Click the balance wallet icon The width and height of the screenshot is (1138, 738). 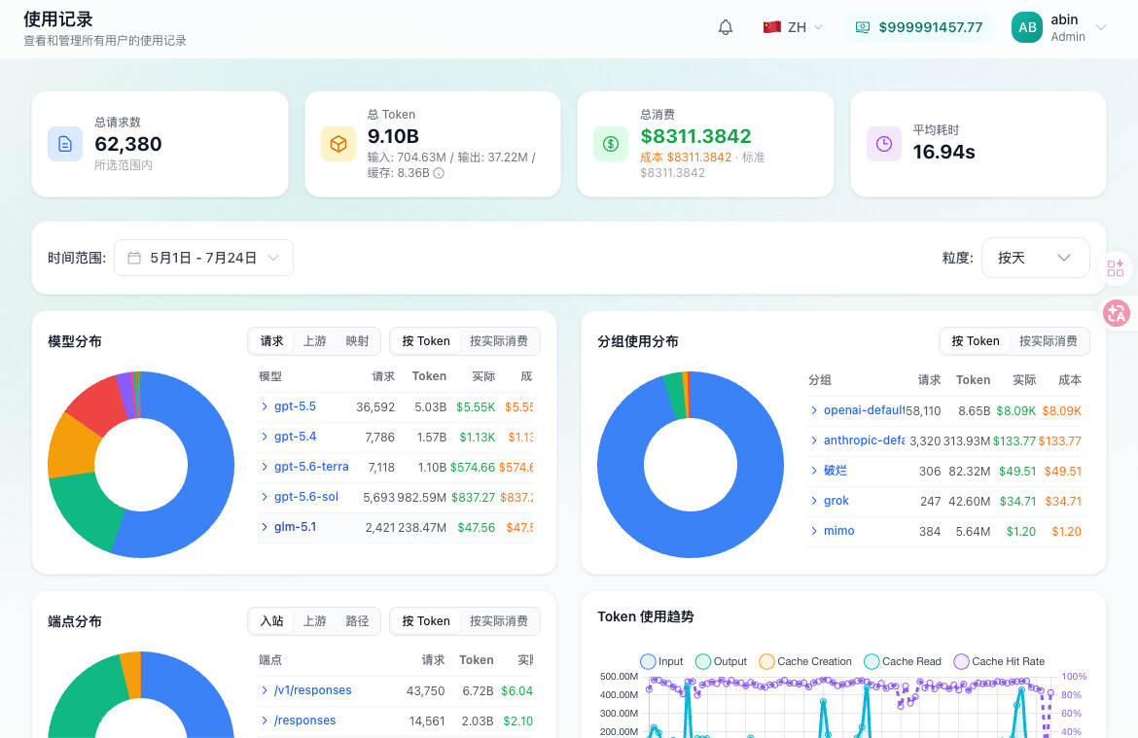tap(862, 27)
